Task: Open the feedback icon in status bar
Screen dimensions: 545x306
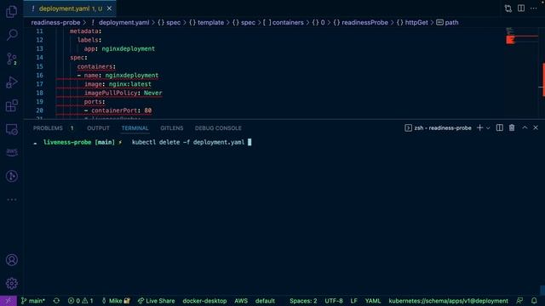Action: 519,301
